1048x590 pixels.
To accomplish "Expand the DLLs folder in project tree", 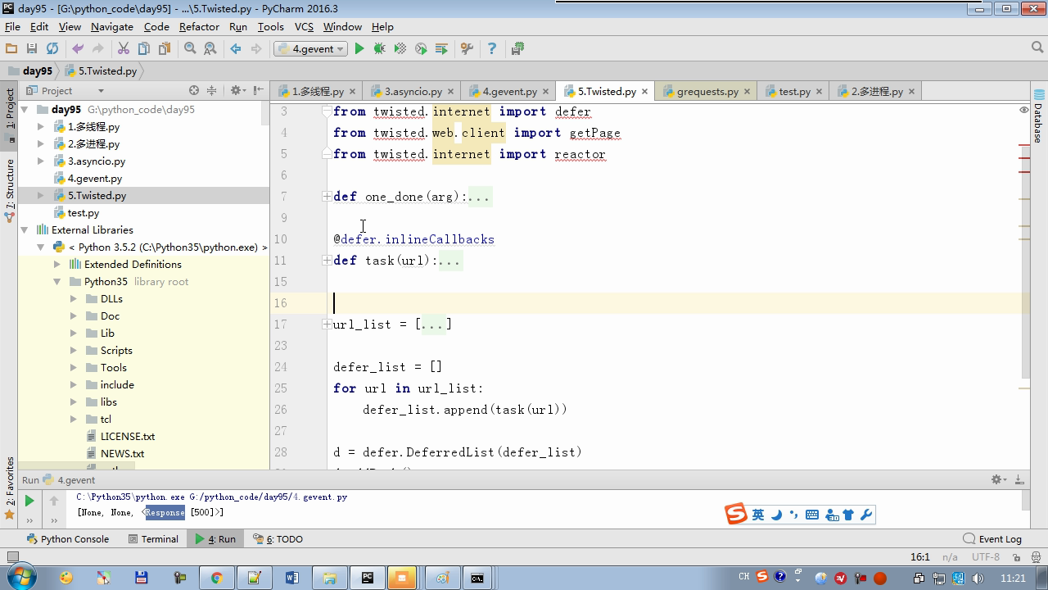I will click(x=74, y=299).
